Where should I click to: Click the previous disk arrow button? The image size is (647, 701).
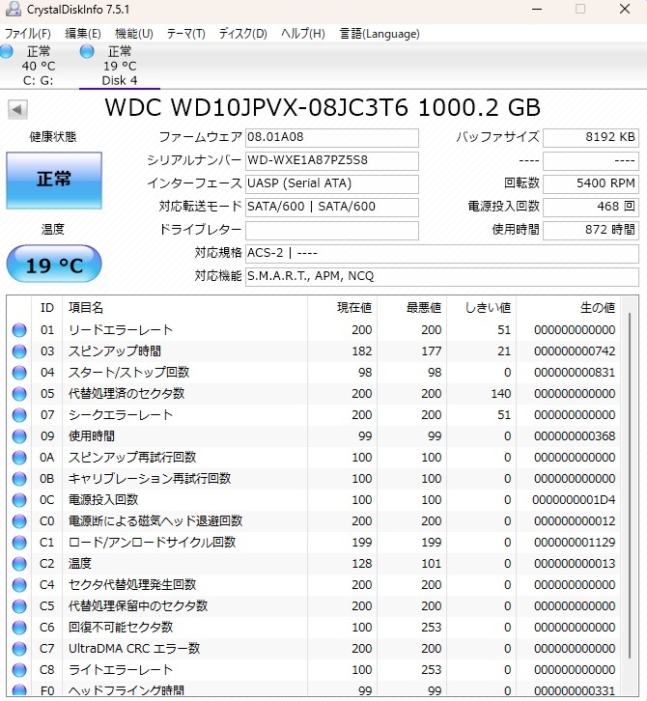[x=17, y=109]
